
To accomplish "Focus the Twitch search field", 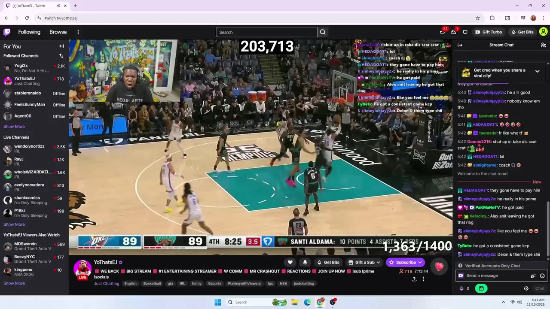I will (x=266, y=32).
